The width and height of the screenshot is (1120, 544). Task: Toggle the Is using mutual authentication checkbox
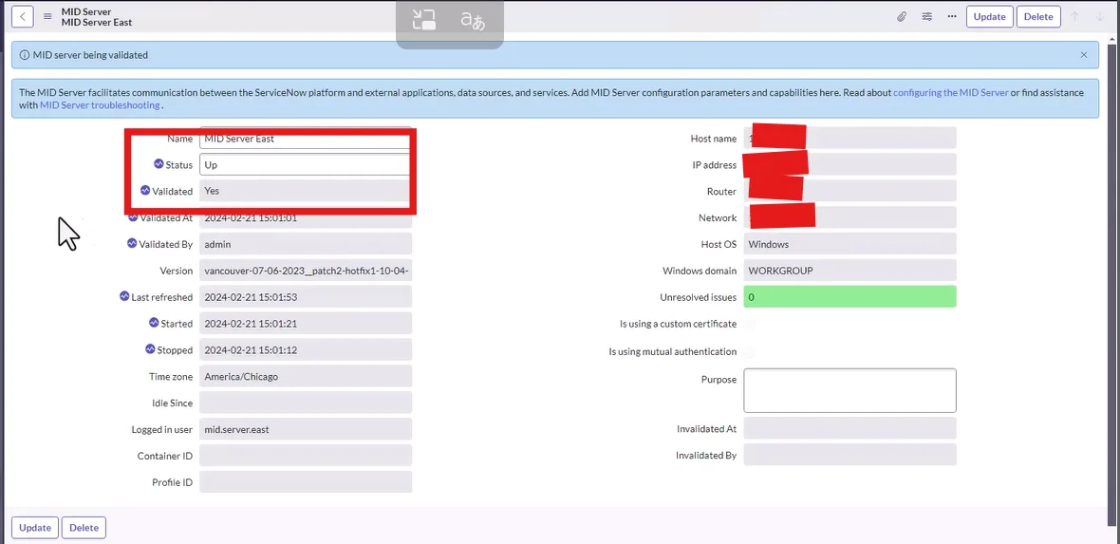click(749, 351)
